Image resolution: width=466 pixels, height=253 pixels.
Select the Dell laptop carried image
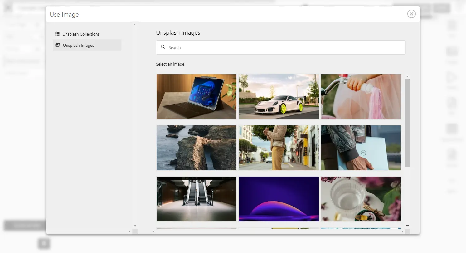coord(361,148)
